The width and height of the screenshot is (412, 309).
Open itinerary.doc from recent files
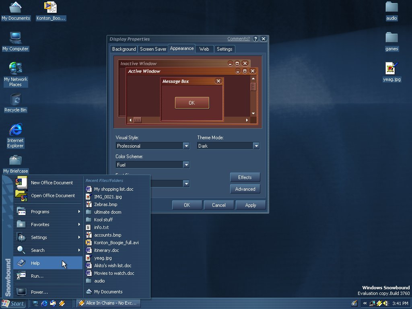[x=117, y=250]
